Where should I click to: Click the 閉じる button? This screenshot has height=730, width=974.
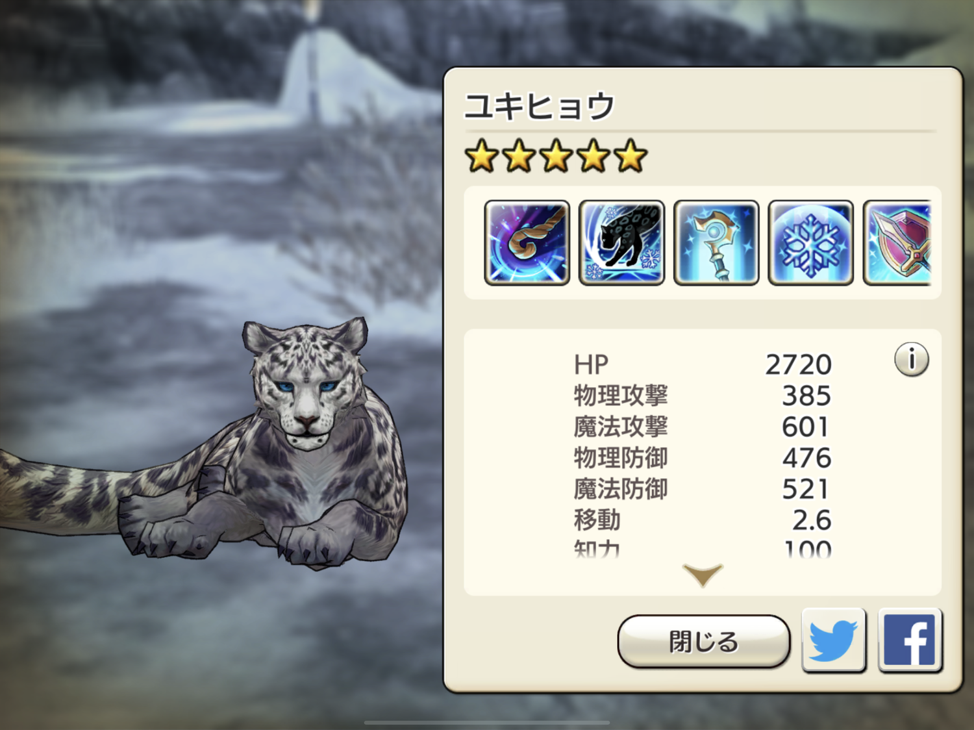[x=704, y=642]
